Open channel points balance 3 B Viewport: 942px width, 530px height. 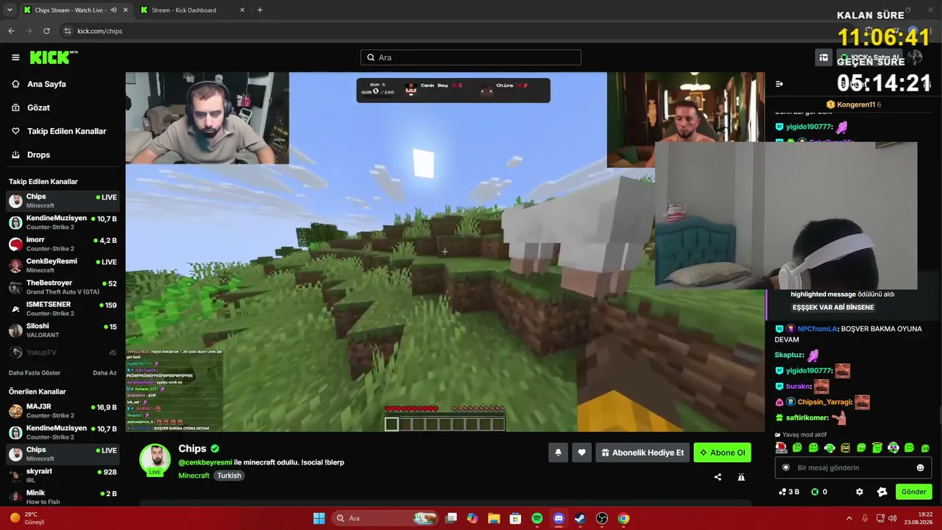click(789, 492)
